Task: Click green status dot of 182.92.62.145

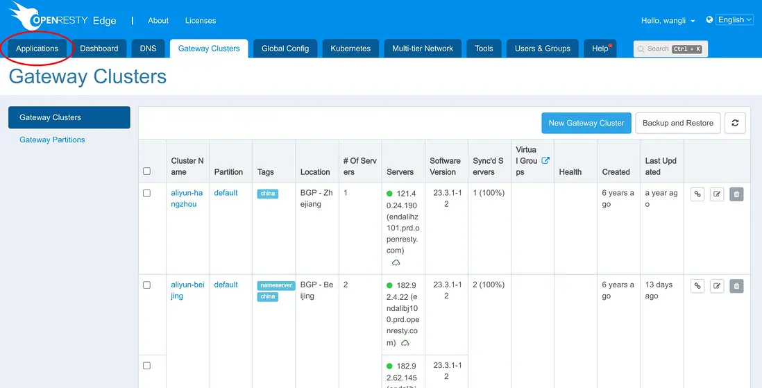Action: (x=389, y=366)
